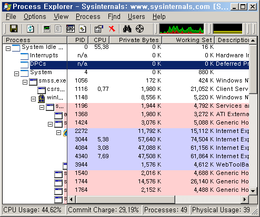Open the Users menu
The image size is (260, 217).
point(136,17)
